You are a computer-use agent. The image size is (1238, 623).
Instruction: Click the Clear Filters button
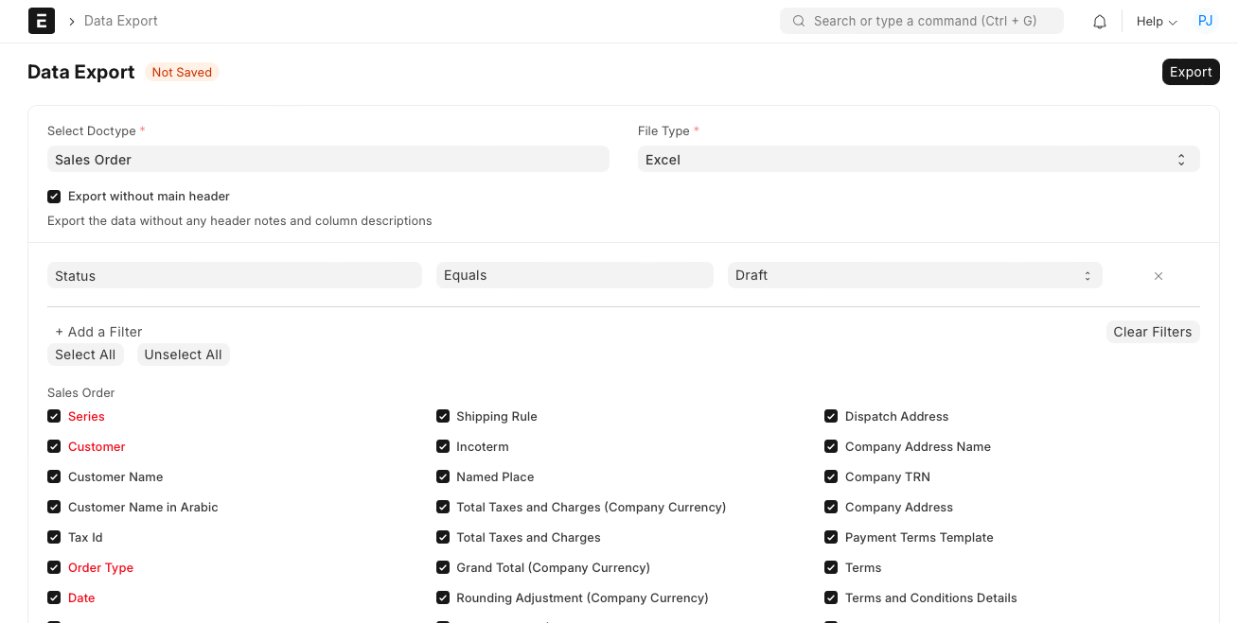point(1152,332)
